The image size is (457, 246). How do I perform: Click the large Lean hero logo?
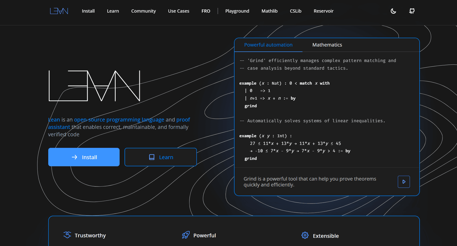coord(95,86)
